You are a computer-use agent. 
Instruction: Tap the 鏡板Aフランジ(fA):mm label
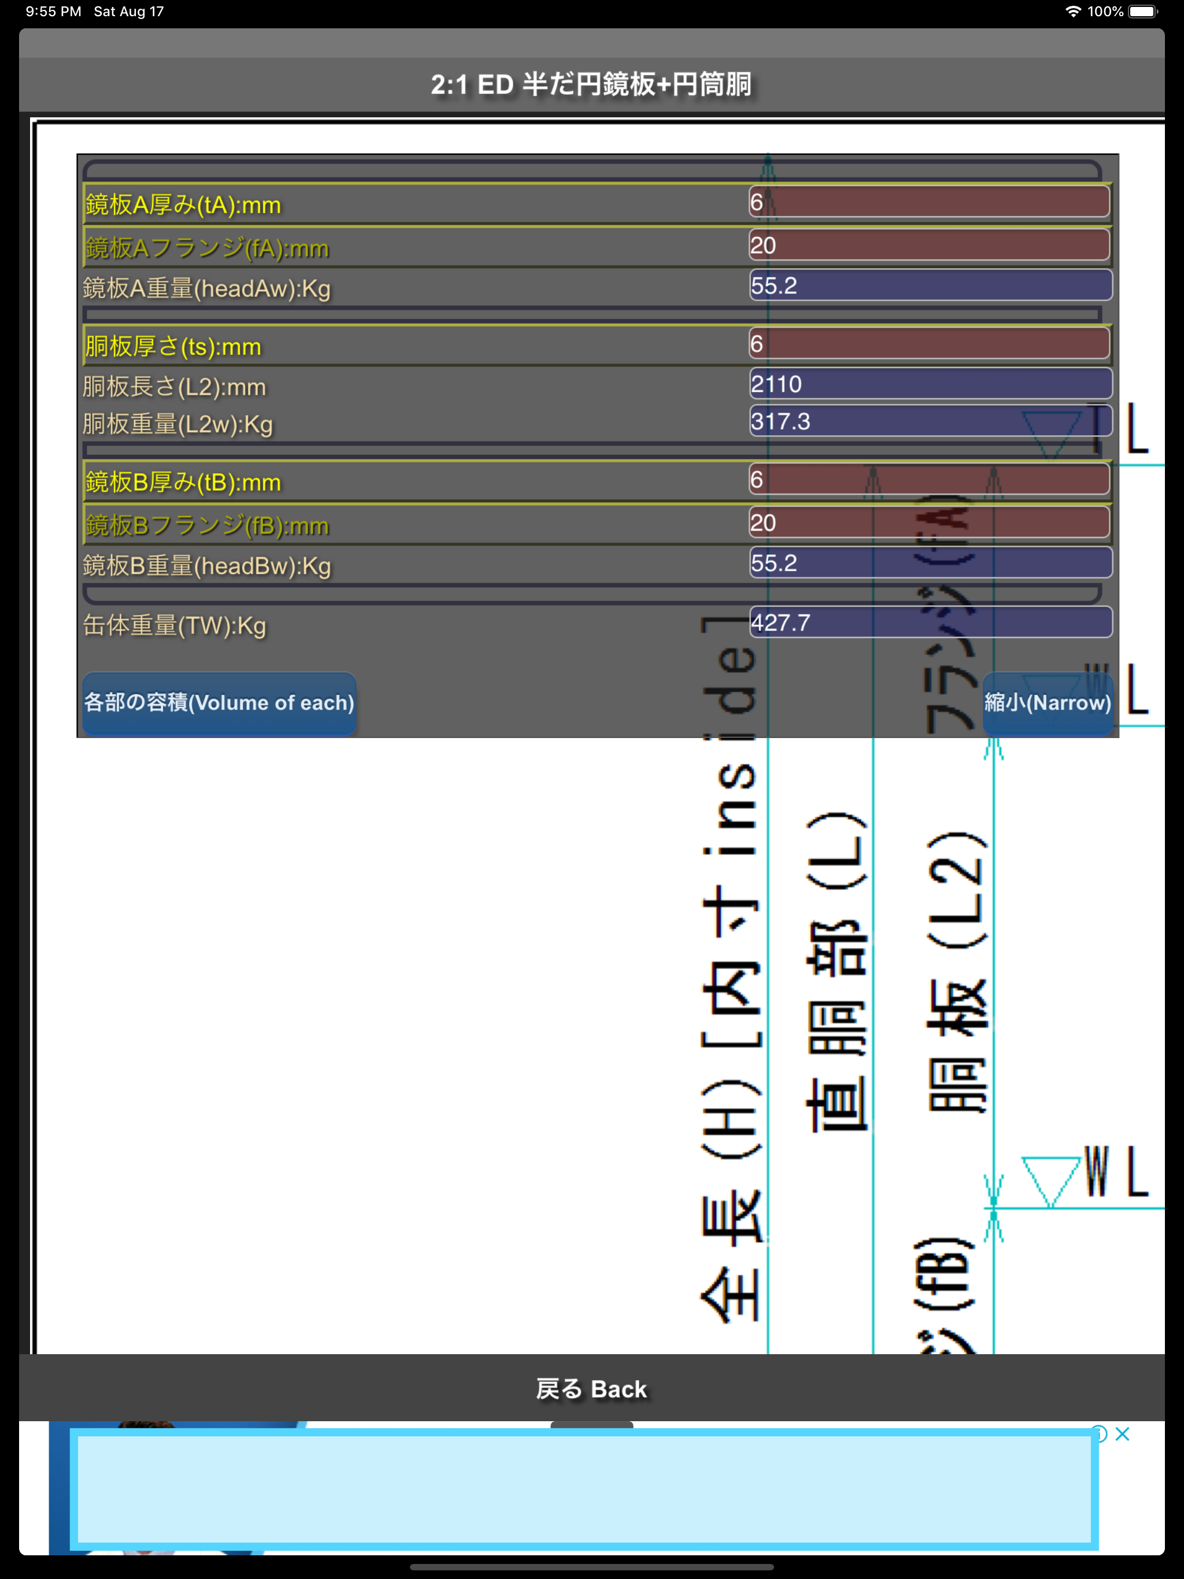tap(207, 249)
